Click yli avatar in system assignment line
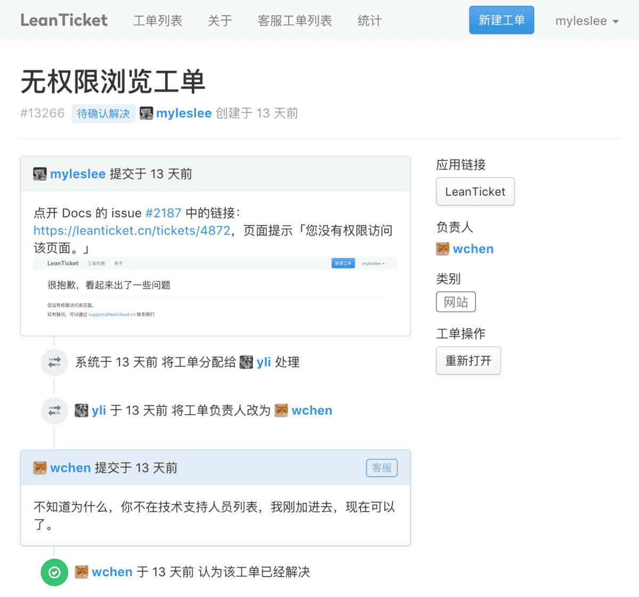Viewport: 639px width, 597px height. [x=246, y=362]
